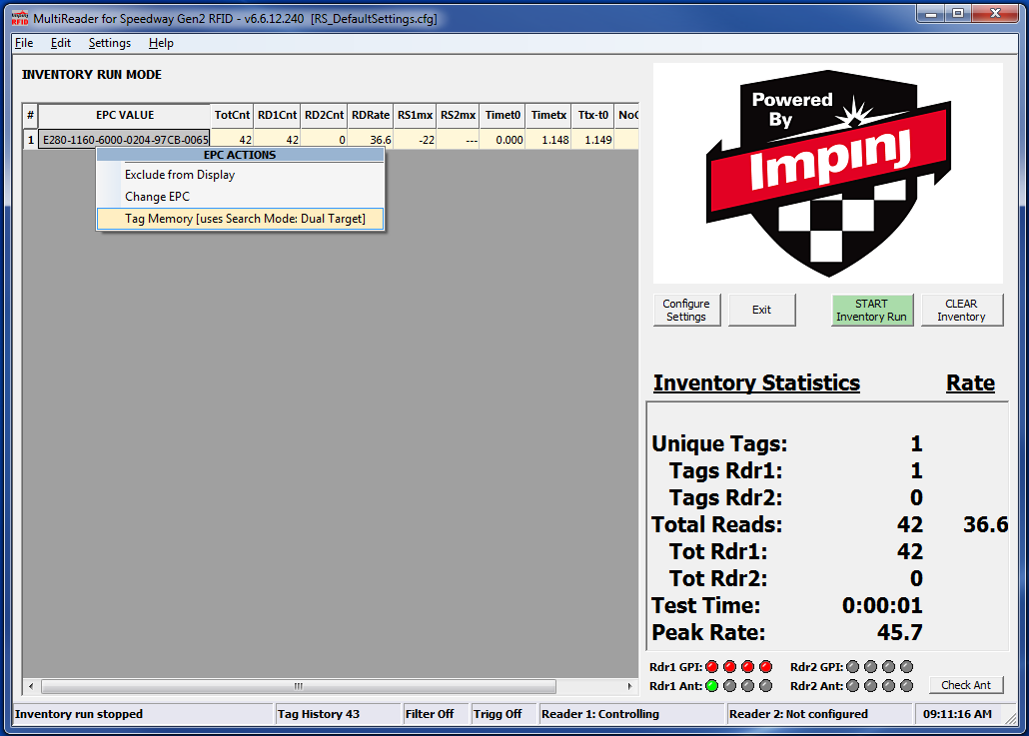This screenshot has height=736, width=1029.
Task: Click the second red Rdr1 GPI indicator
Action: [729, 667]
